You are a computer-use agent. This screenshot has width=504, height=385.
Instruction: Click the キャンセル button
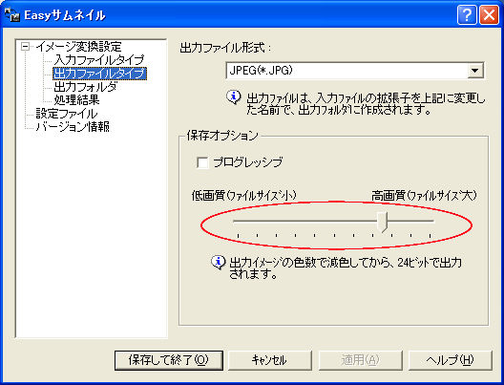point(269,360)
